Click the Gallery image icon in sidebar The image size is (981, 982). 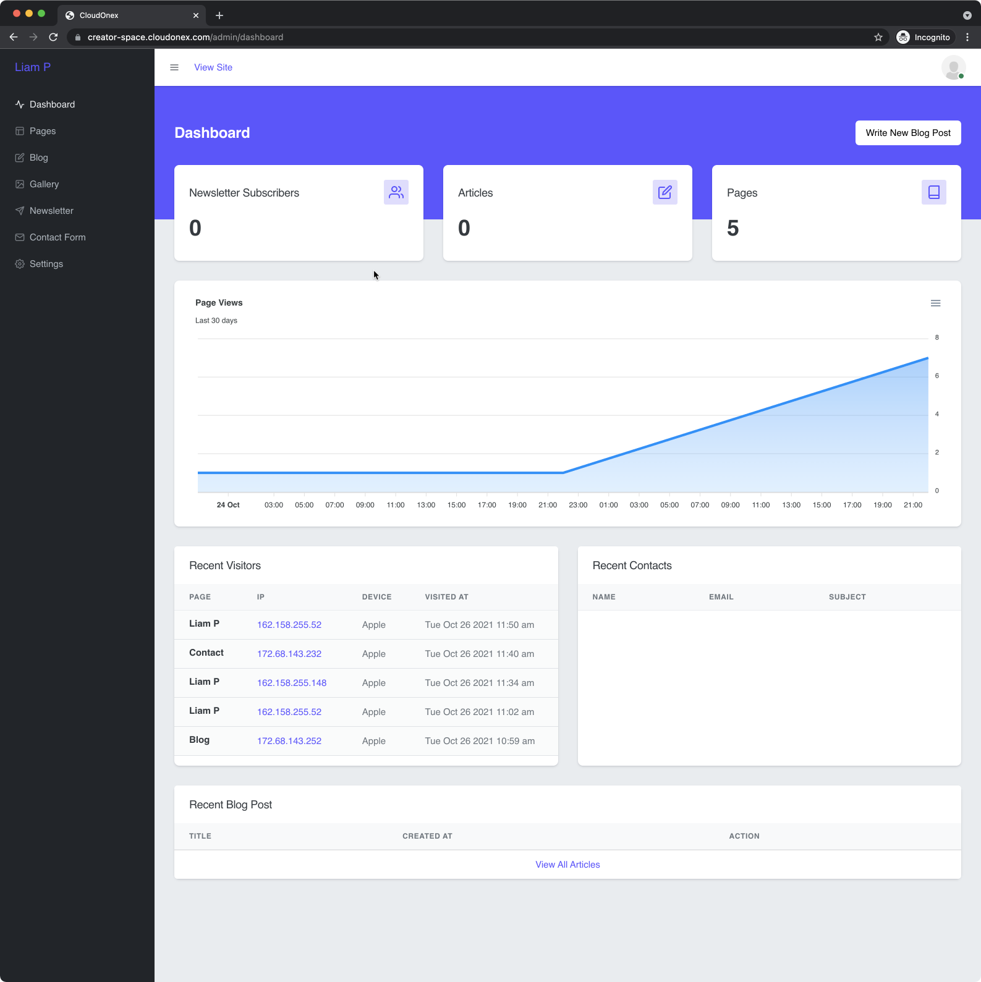20,184
